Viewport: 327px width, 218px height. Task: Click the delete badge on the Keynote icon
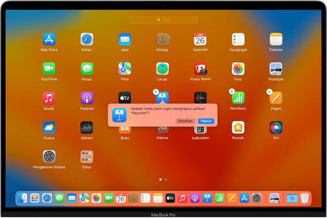pos(156,92)
